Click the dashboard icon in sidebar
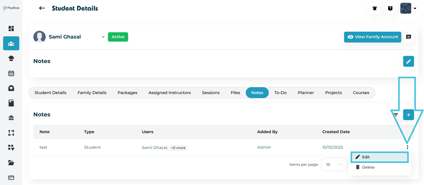Image resolution: width=424 pixels, height=185 pixels. pyautogui.click(x=11, y=29)
